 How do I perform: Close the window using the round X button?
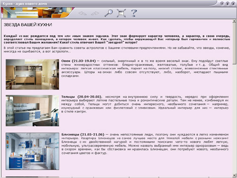click(233, 3)
